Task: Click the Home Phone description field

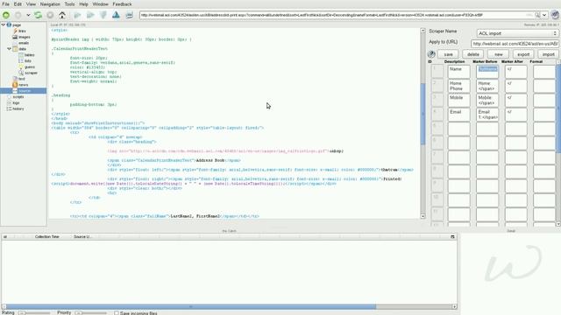Action: click(458, 86)
